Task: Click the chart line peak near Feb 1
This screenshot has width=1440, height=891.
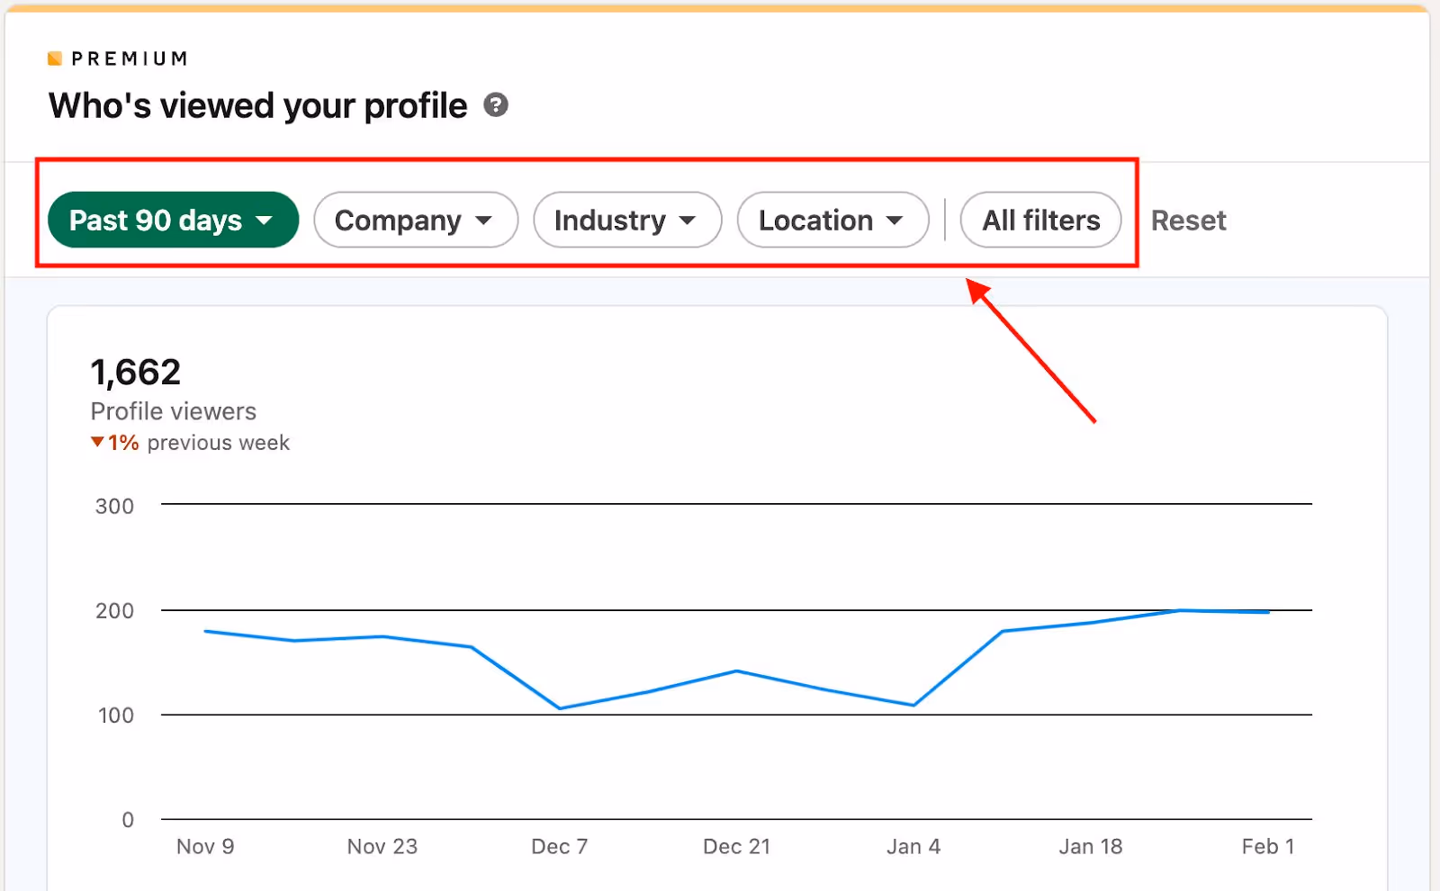Action: coord(1179,610)
